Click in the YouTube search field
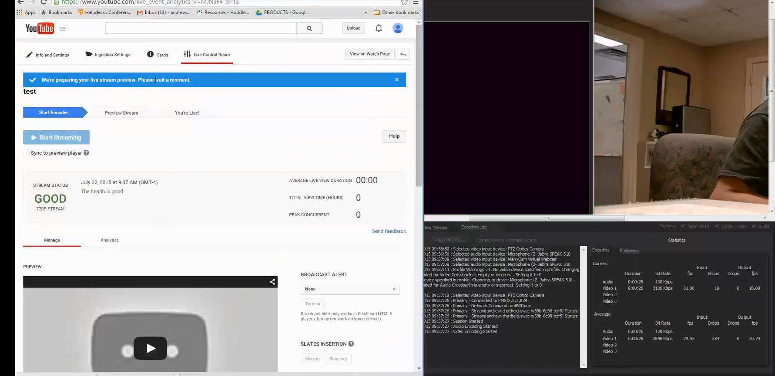The image size is (775, 376). [x=201, y=28]
